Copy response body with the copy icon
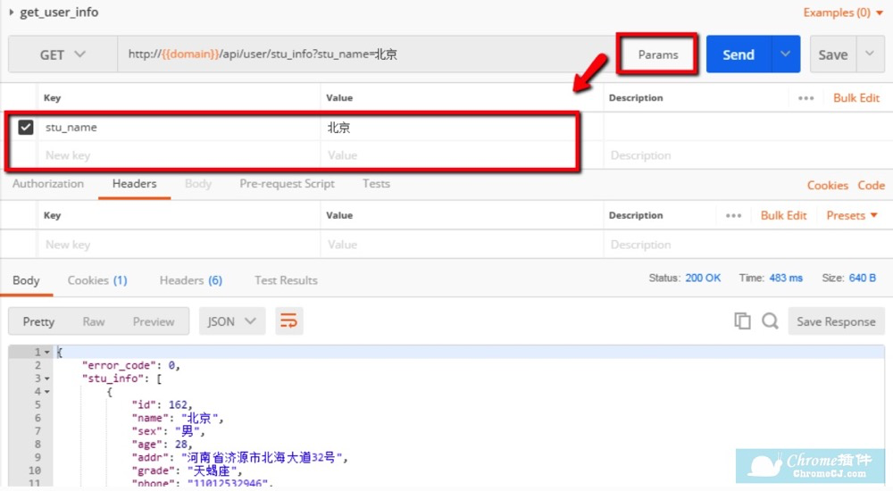The width and height of the screenshot is (893, 491). point(742,321)
